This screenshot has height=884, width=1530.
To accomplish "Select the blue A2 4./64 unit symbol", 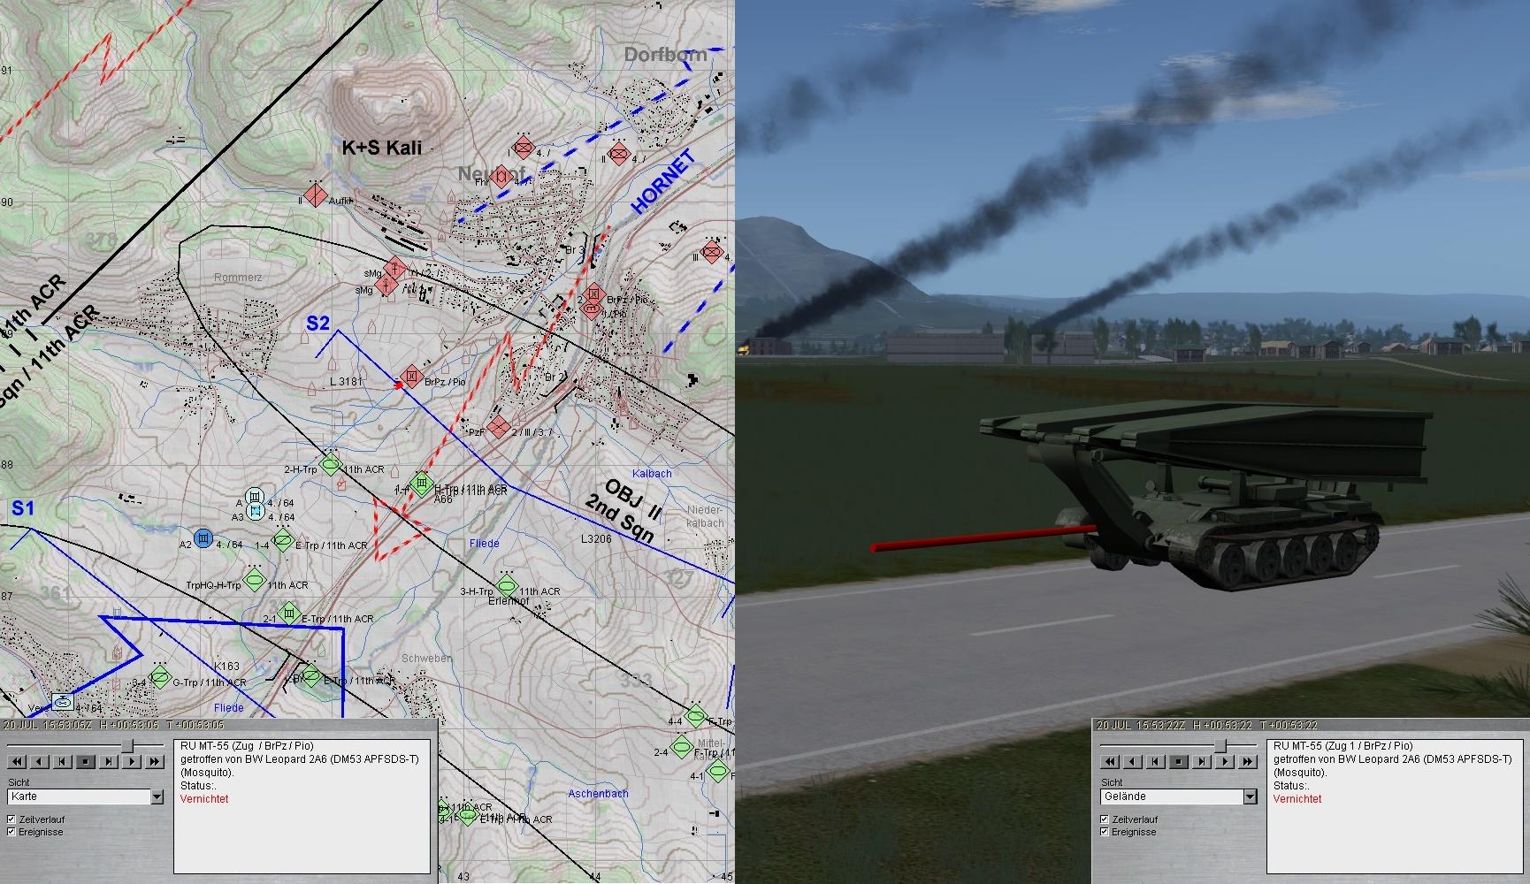I will [x=203, y=538].
